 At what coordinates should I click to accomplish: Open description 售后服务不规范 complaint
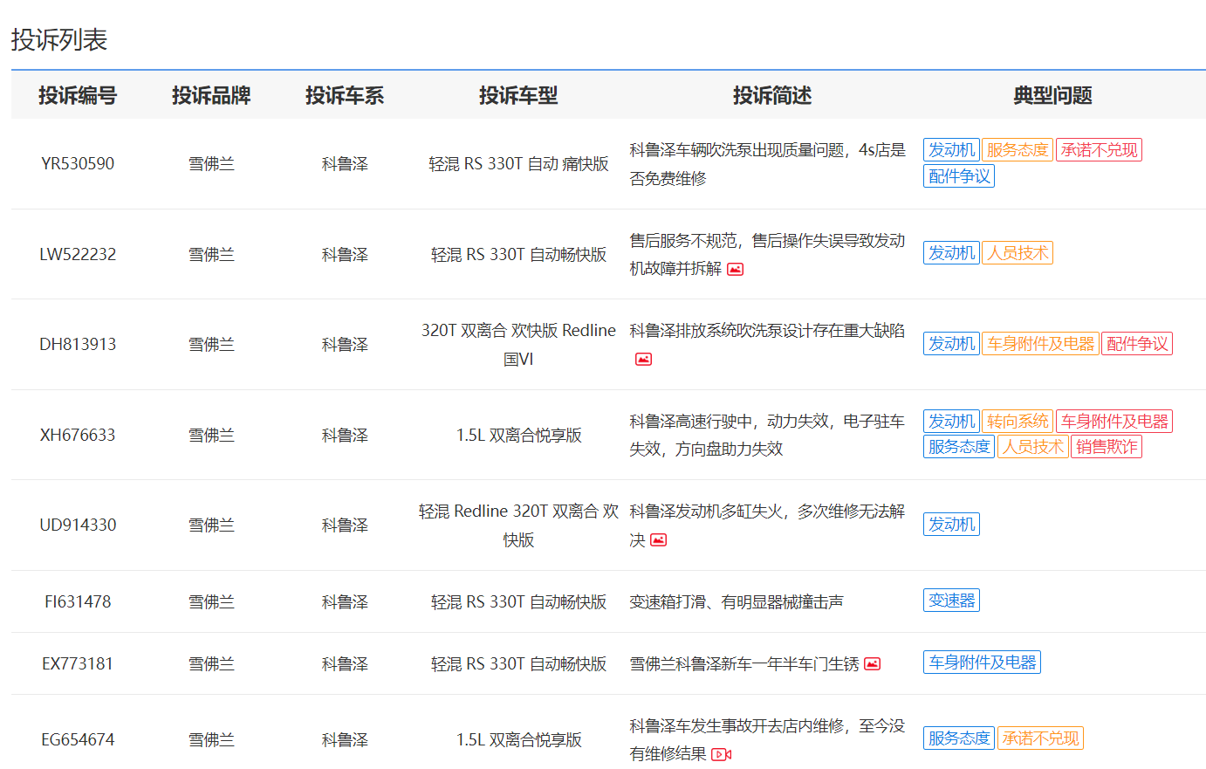768,255
